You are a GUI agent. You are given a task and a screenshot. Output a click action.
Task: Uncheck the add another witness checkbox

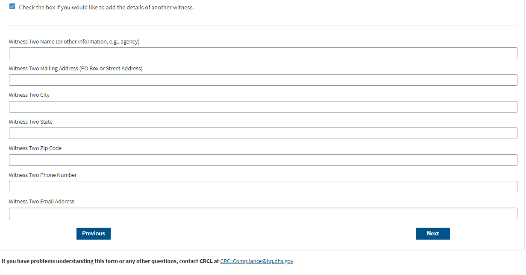pos(12,7)
